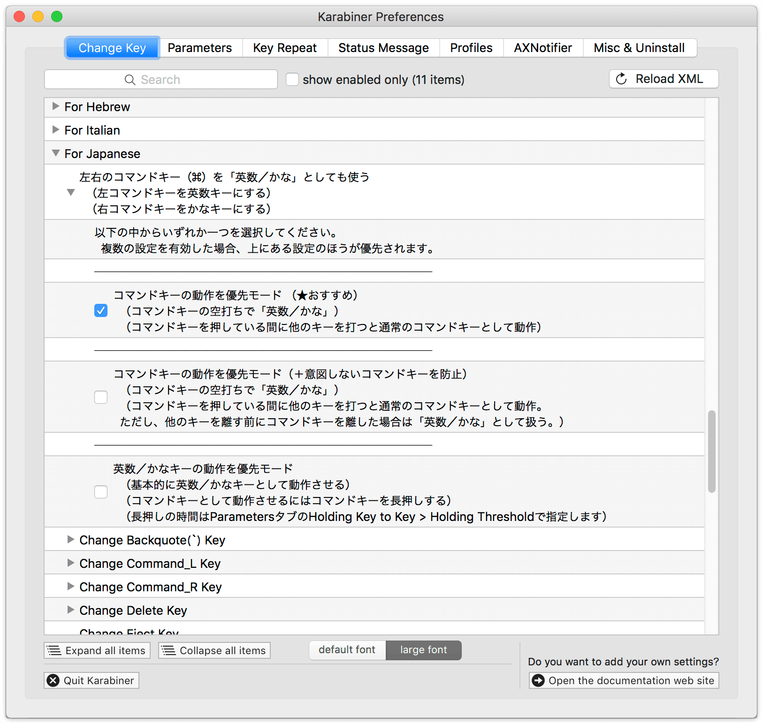Image resolution: width=763 pixels, height=724 pixels.
Task: Minimize the Karabiner Preferences window
Action: point(38,16)
